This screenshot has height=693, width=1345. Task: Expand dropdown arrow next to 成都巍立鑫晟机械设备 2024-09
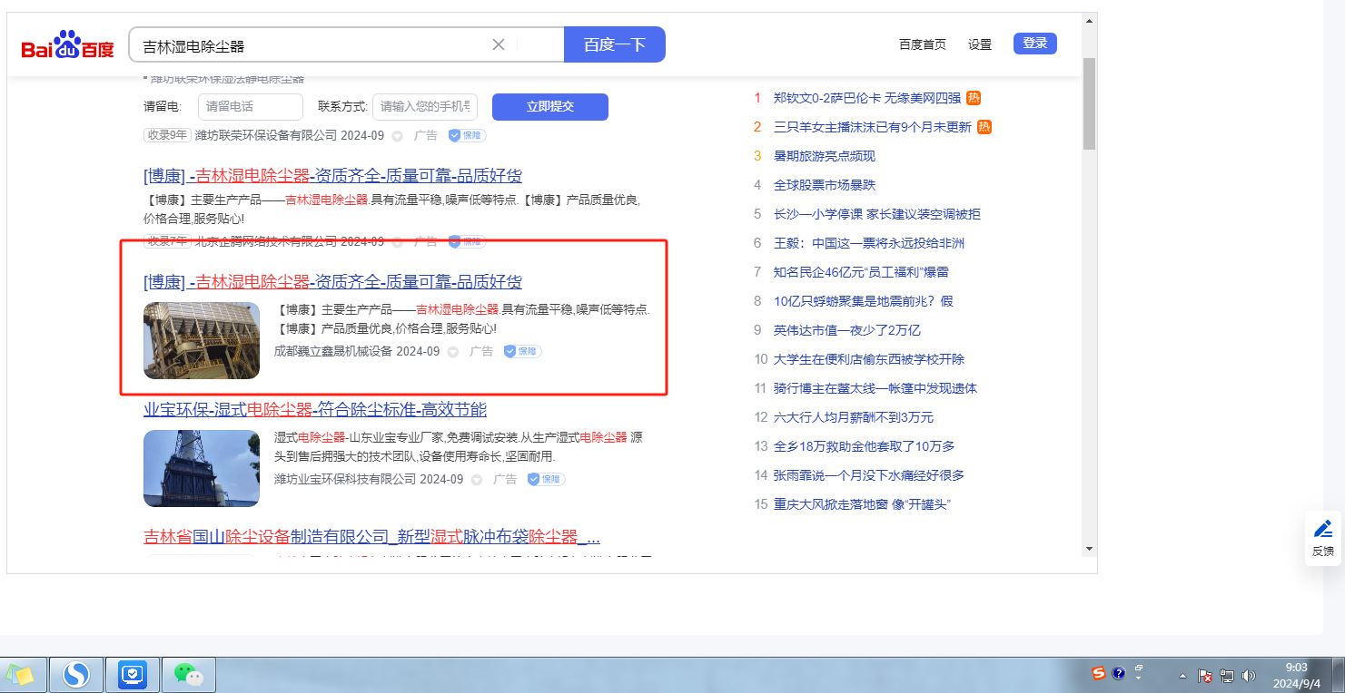(452, 352)
